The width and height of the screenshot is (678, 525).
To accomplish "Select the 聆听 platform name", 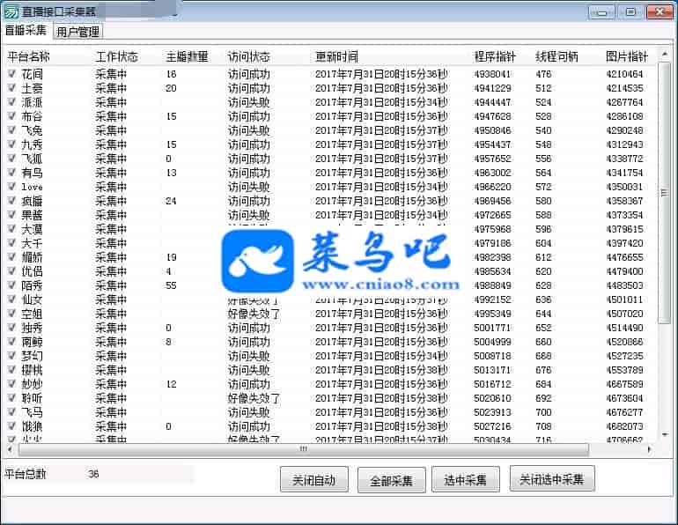I will 32,398.
